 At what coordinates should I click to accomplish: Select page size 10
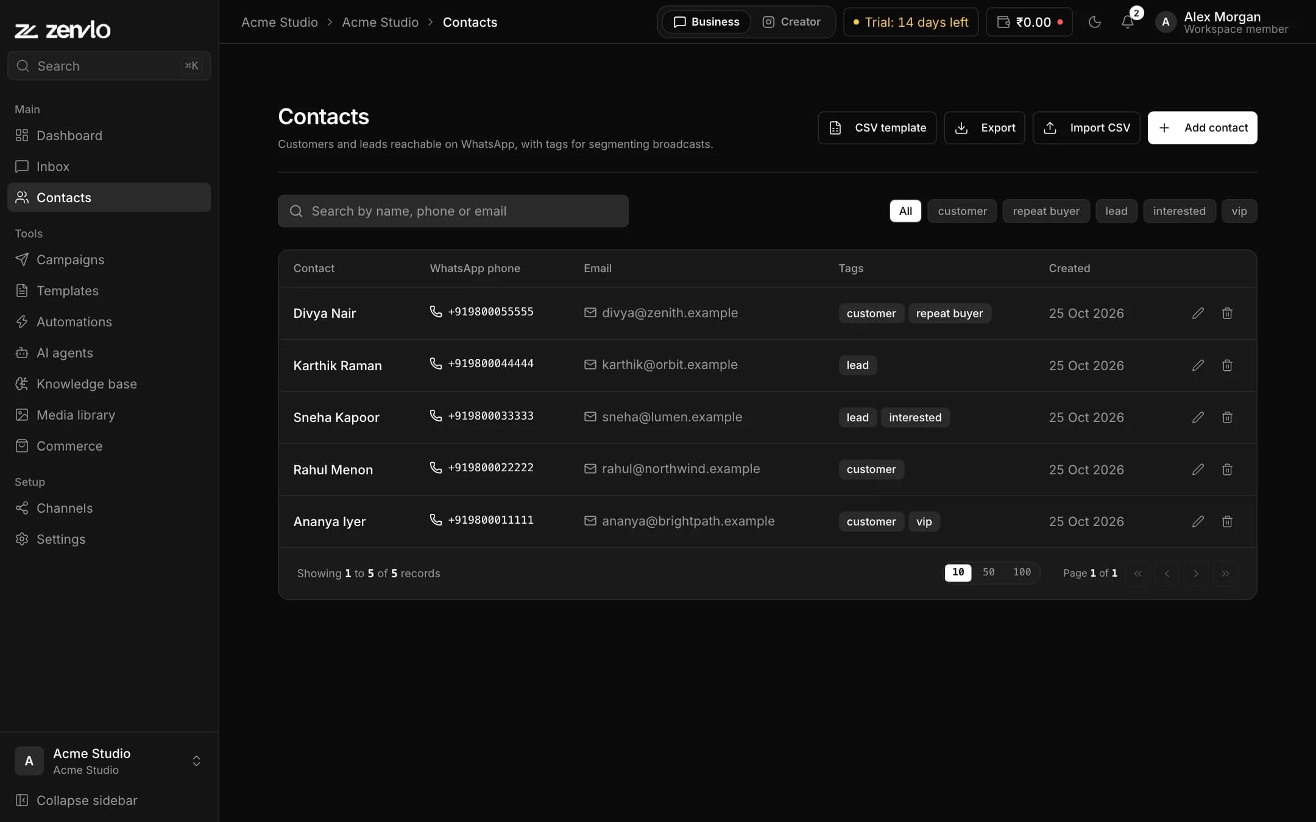click(x=958, y=572)
